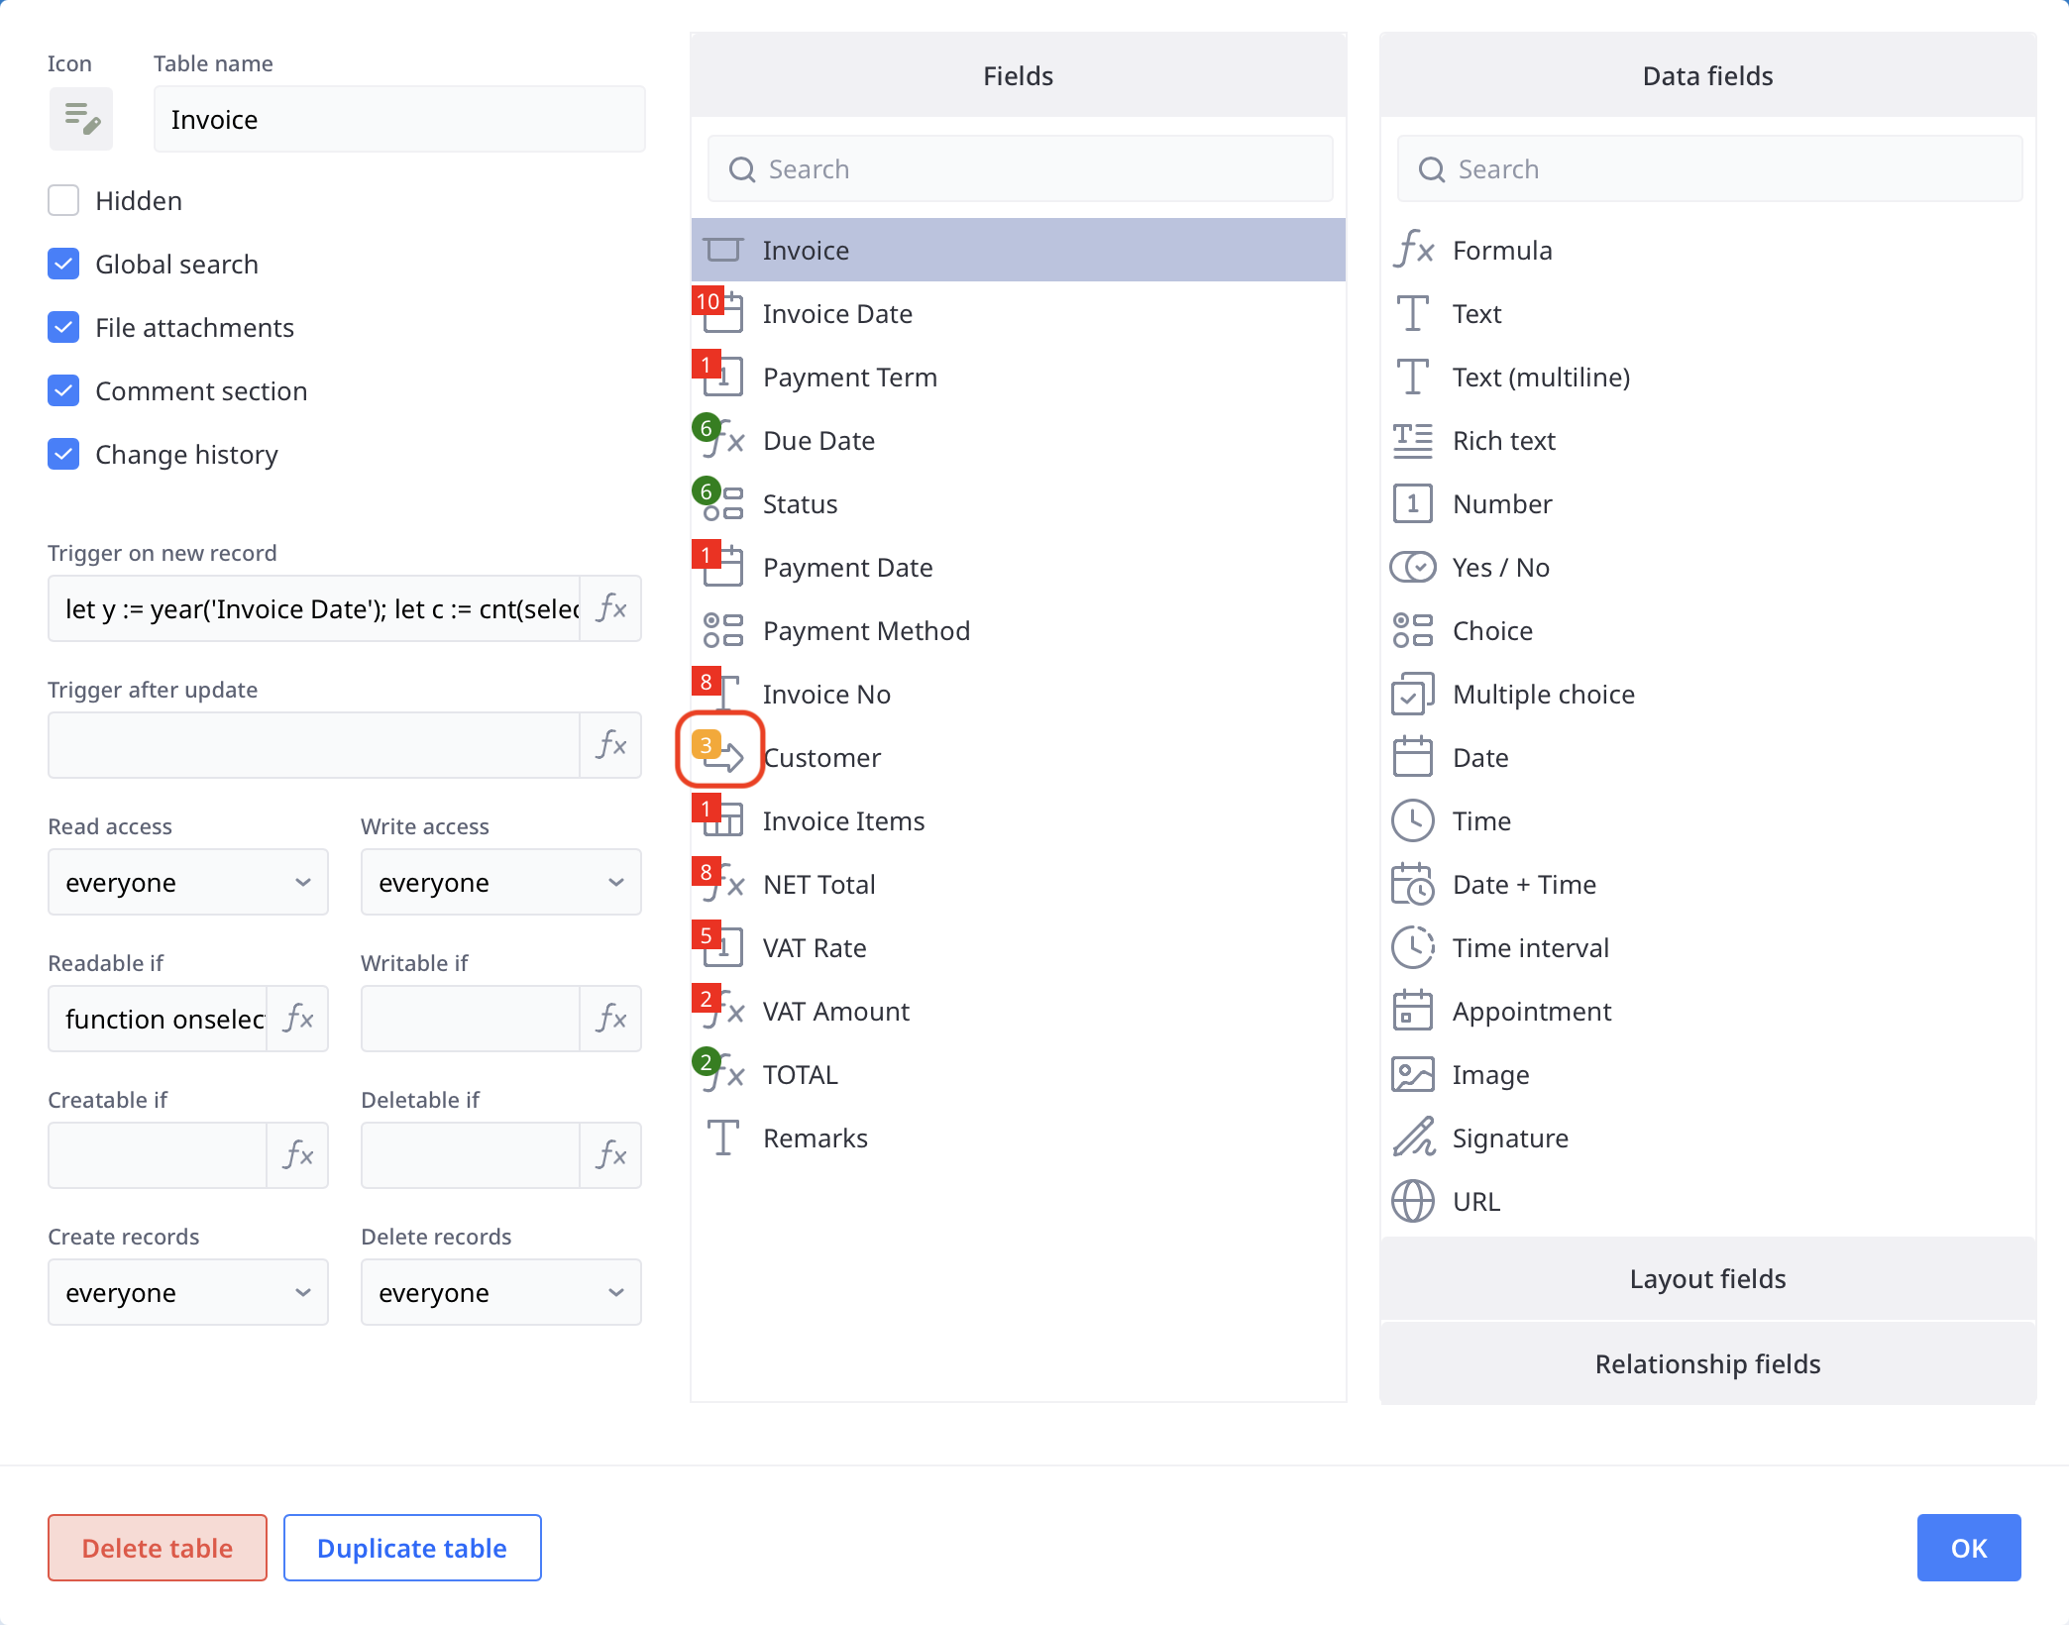
Task: Uncheck Global search option
Action: click(63, 265)
